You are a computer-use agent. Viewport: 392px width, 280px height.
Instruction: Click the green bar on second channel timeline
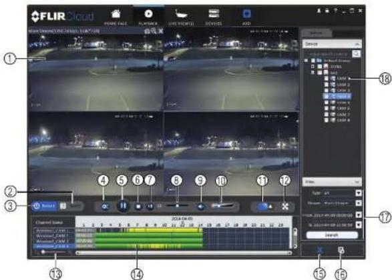point(149,235)
